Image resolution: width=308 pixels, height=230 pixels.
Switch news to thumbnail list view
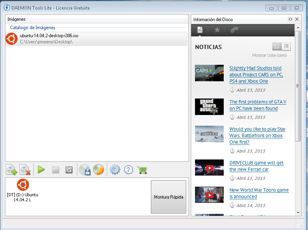point(277,46)
